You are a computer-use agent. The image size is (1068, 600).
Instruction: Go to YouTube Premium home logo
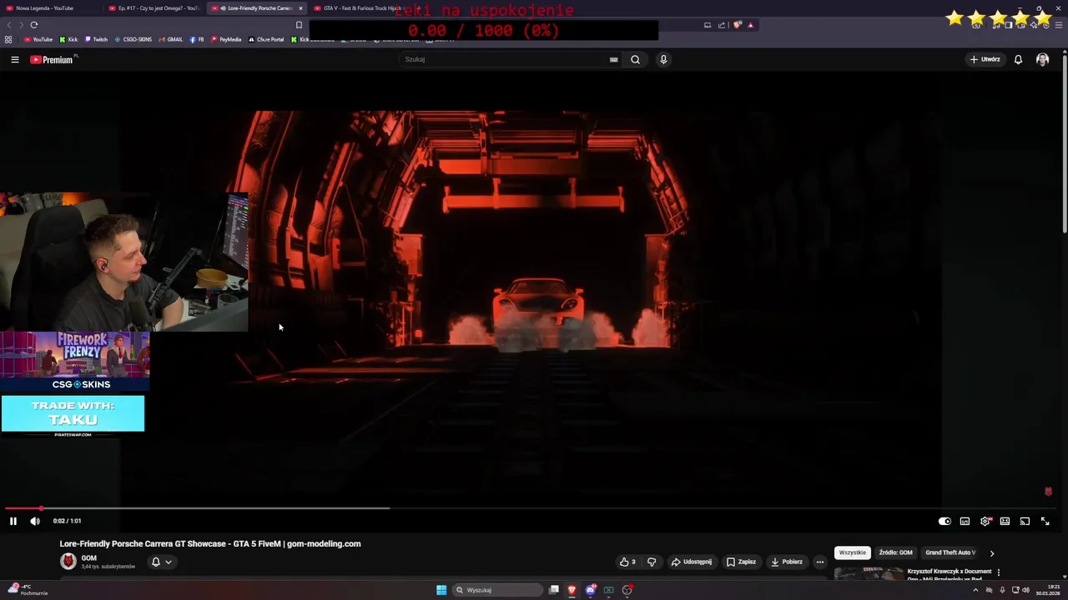(52, 59)
